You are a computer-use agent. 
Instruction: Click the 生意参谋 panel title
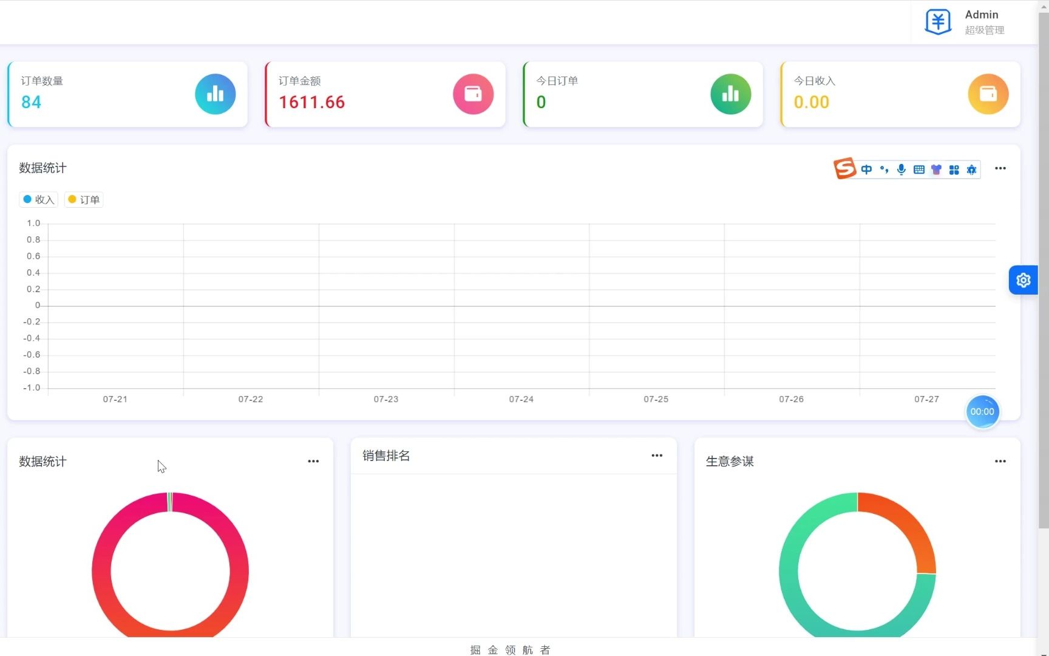pyautogui.click(x=730, y=462)
